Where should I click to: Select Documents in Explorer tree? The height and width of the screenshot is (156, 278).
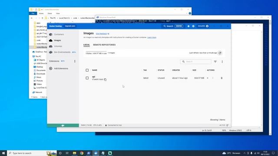[40, 70]
